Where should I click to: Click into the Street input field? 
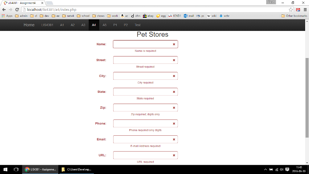(146, 60)
